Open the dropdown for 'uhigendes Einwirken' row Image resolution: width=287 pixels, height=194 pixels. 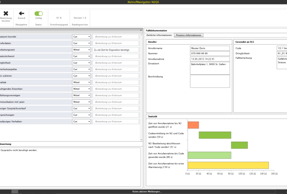tap(81, 89)
